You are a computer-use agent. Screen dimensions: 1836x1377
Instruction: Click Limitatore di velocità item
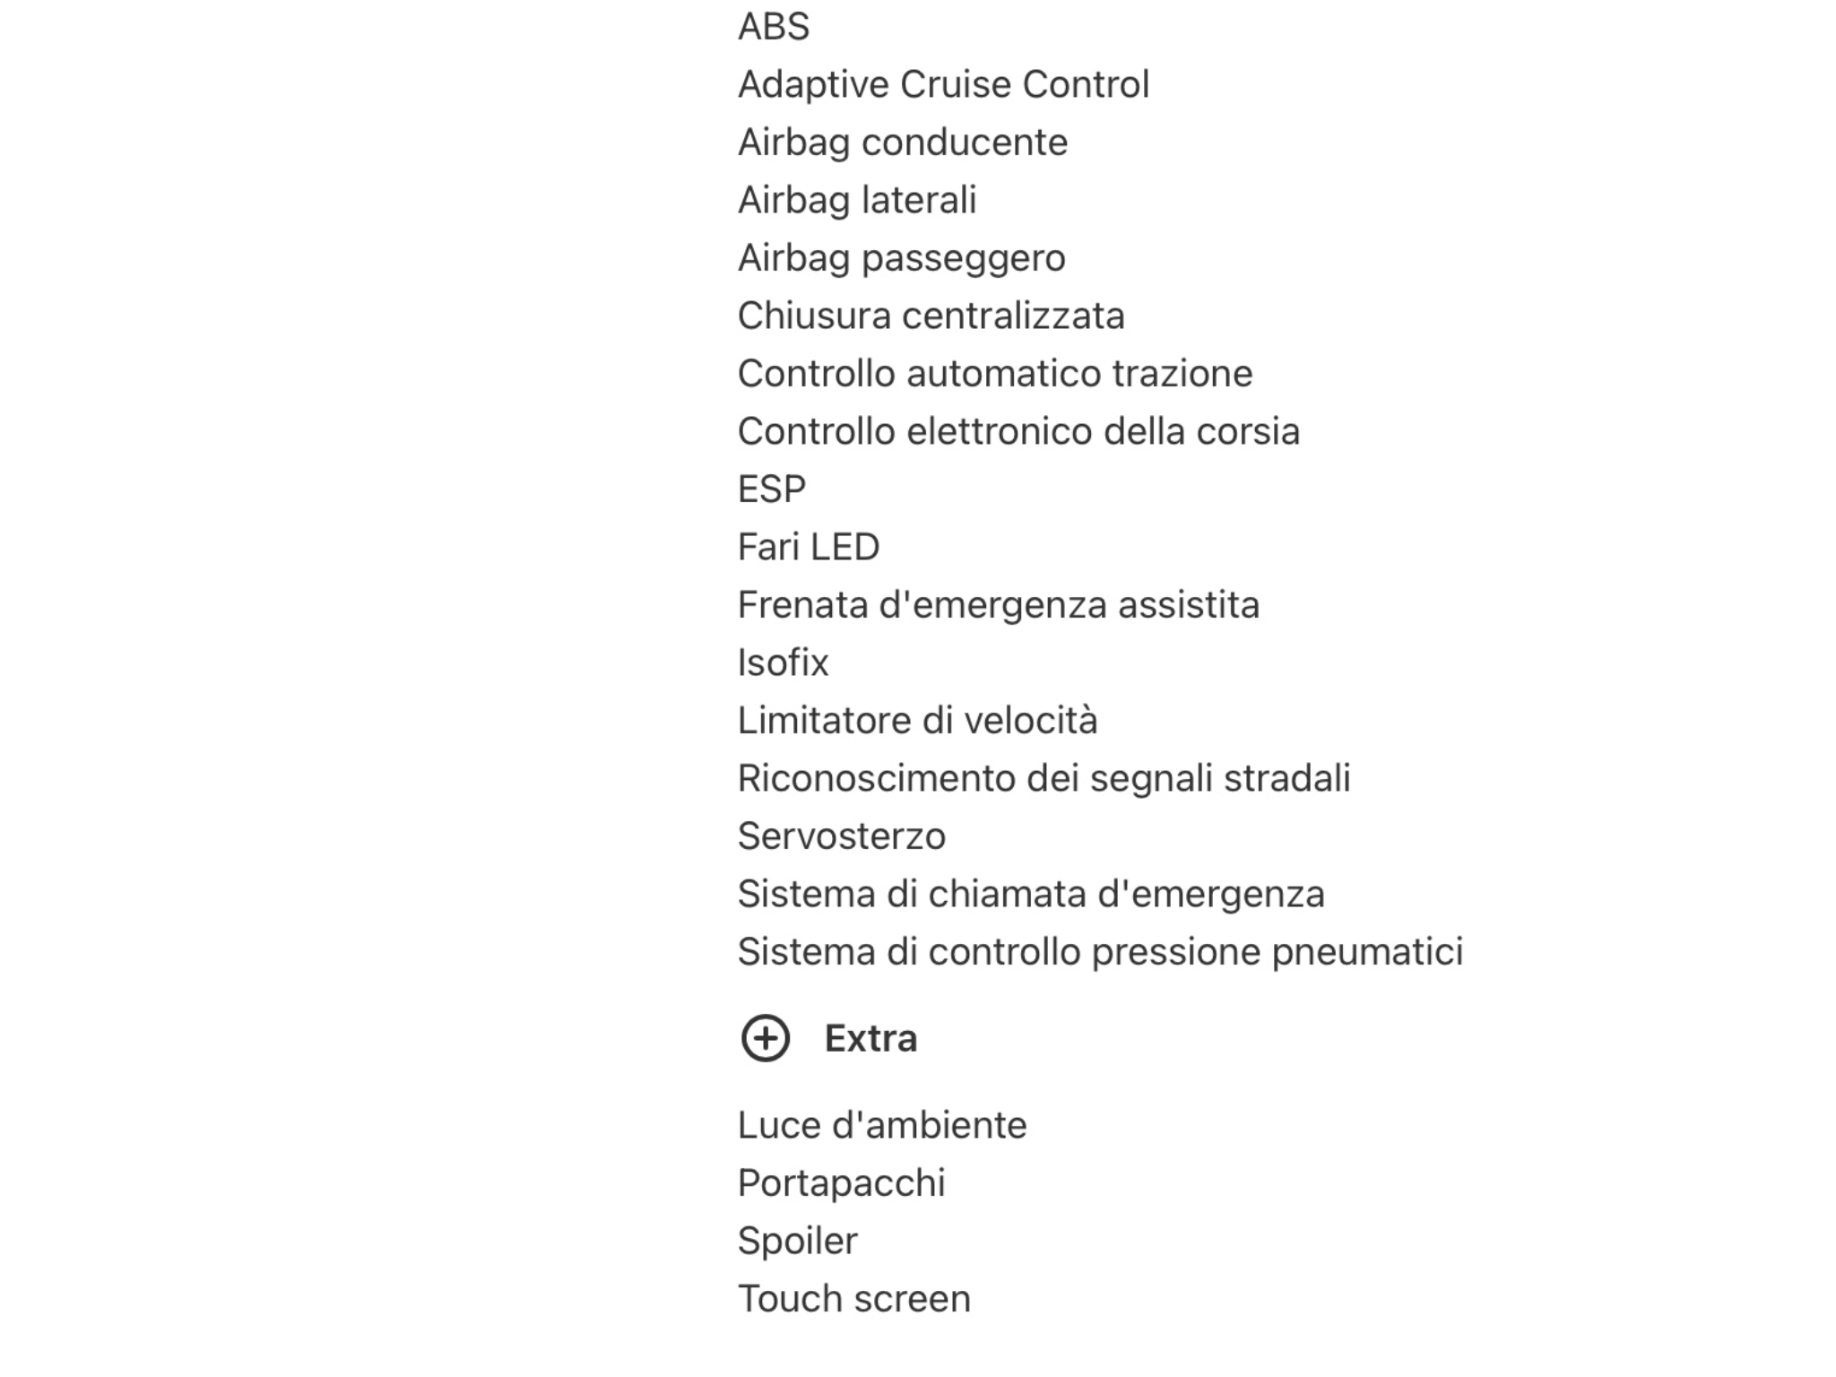coord(917,721)
